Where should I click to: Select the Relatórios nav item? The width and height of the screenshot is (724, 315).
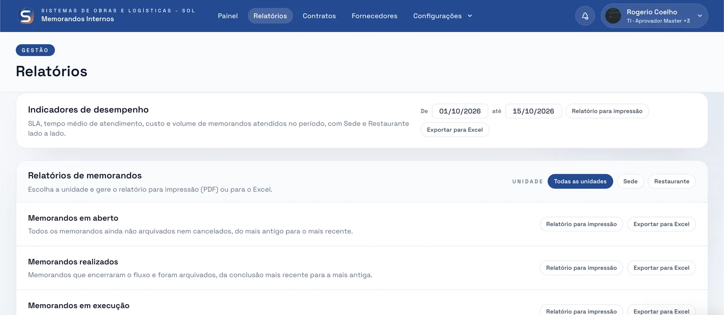coord(270,16)
